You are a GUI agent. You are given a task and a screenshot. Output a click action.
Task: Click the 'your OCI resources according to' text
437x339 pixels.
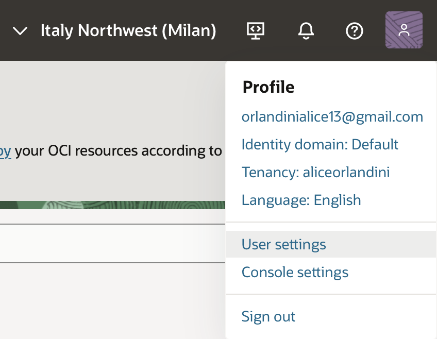click(119, 151)
